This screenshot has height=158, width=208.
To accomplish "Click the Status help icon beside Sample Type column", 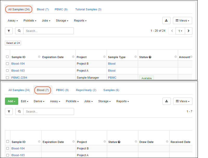I will tap(150, 57).
